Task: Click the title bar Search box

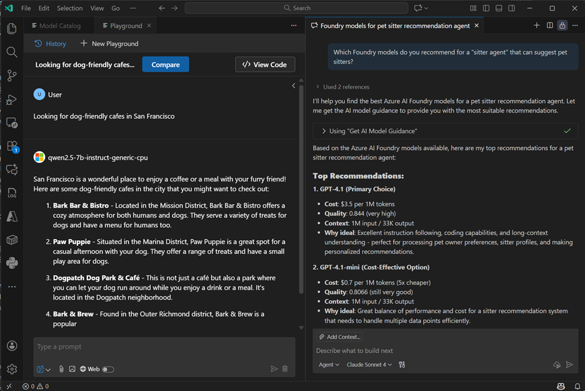Action: coord(297,8)
